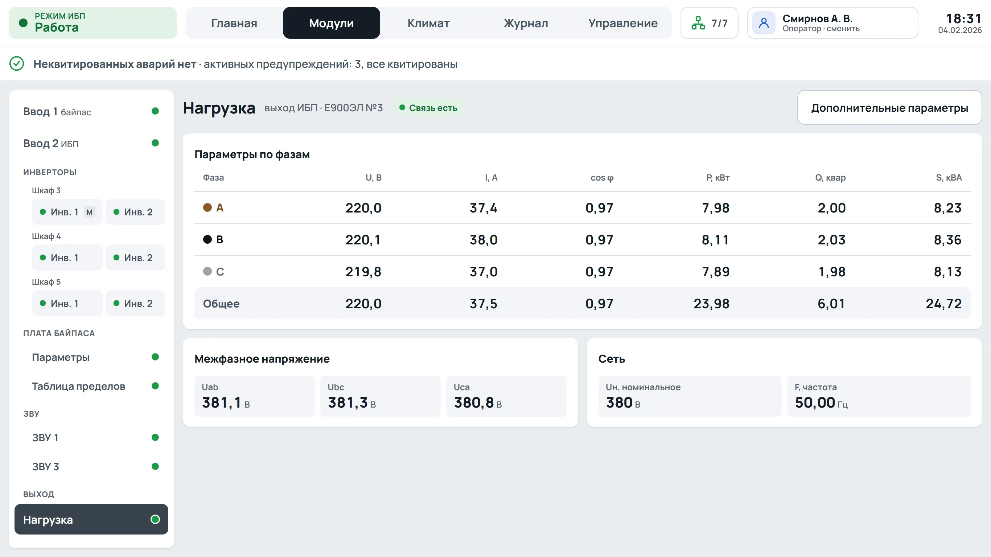Click the status dot beside ЗБУ 1
Screen dimensions: 991x557
(155, 437)
